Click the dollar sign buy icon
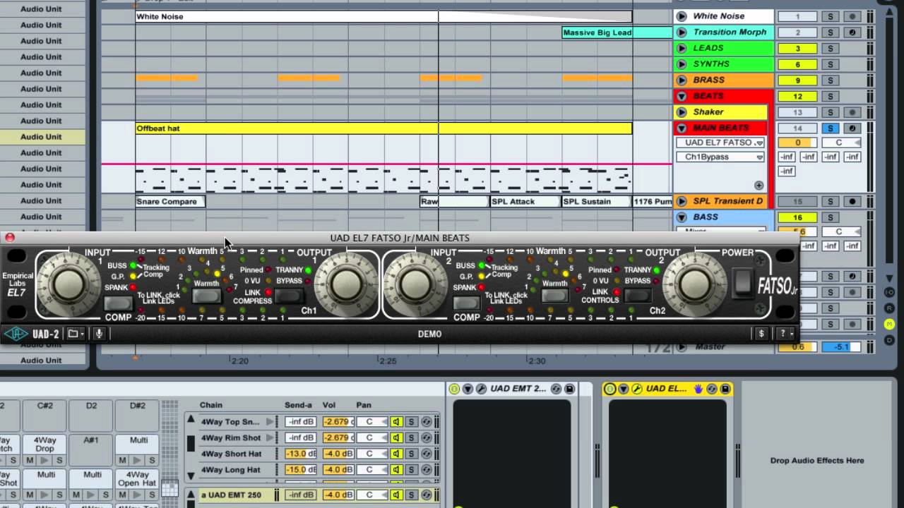This screenshot has height=508, width=904. pyautogui.click(x=761, y=334)
